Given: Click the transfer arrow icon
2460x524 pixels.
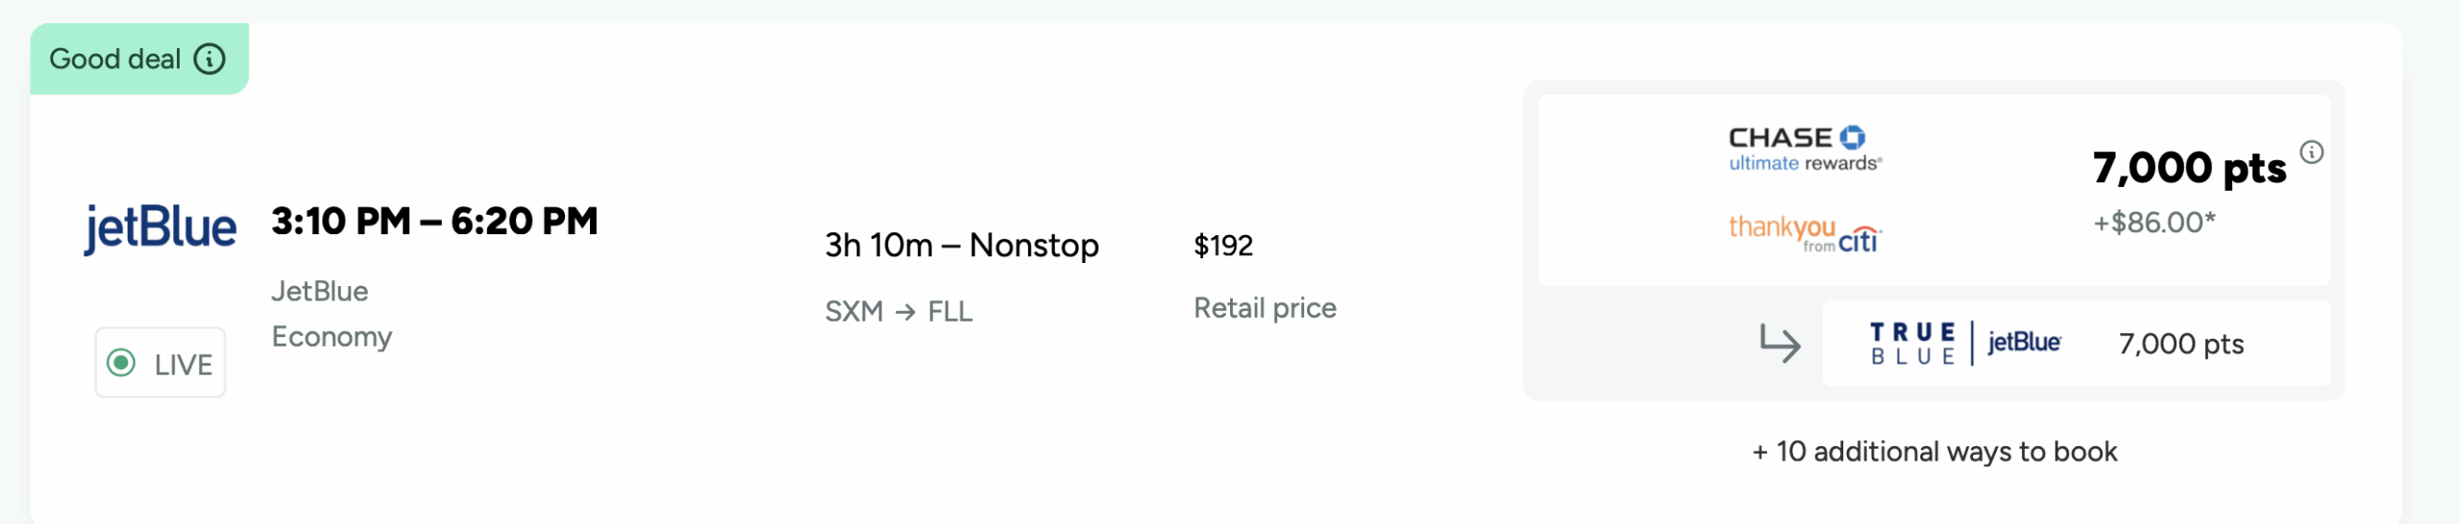Looking at the screenshot, I should [1780, 344].
